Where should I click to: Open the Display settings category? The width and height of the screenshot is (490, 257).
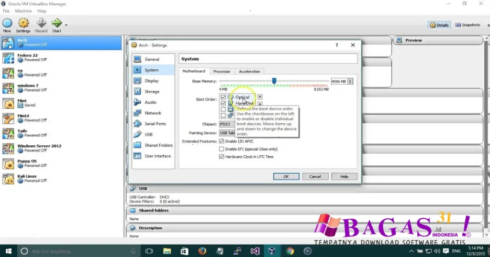click(153, 81)
